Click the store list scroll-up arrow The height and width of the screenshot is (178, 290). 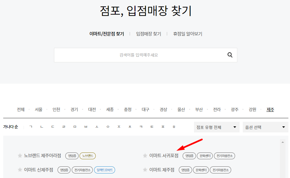[x=283, y=142]
